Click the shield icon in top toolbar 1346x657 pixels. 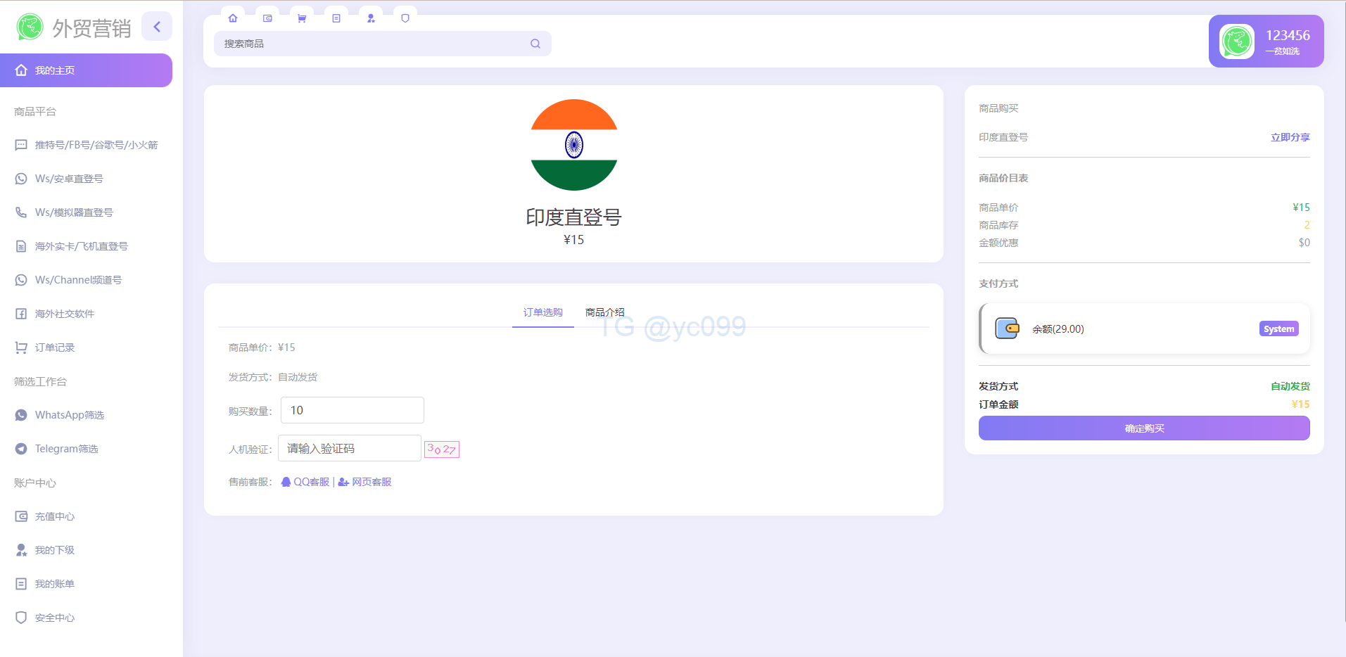[405, 18]
